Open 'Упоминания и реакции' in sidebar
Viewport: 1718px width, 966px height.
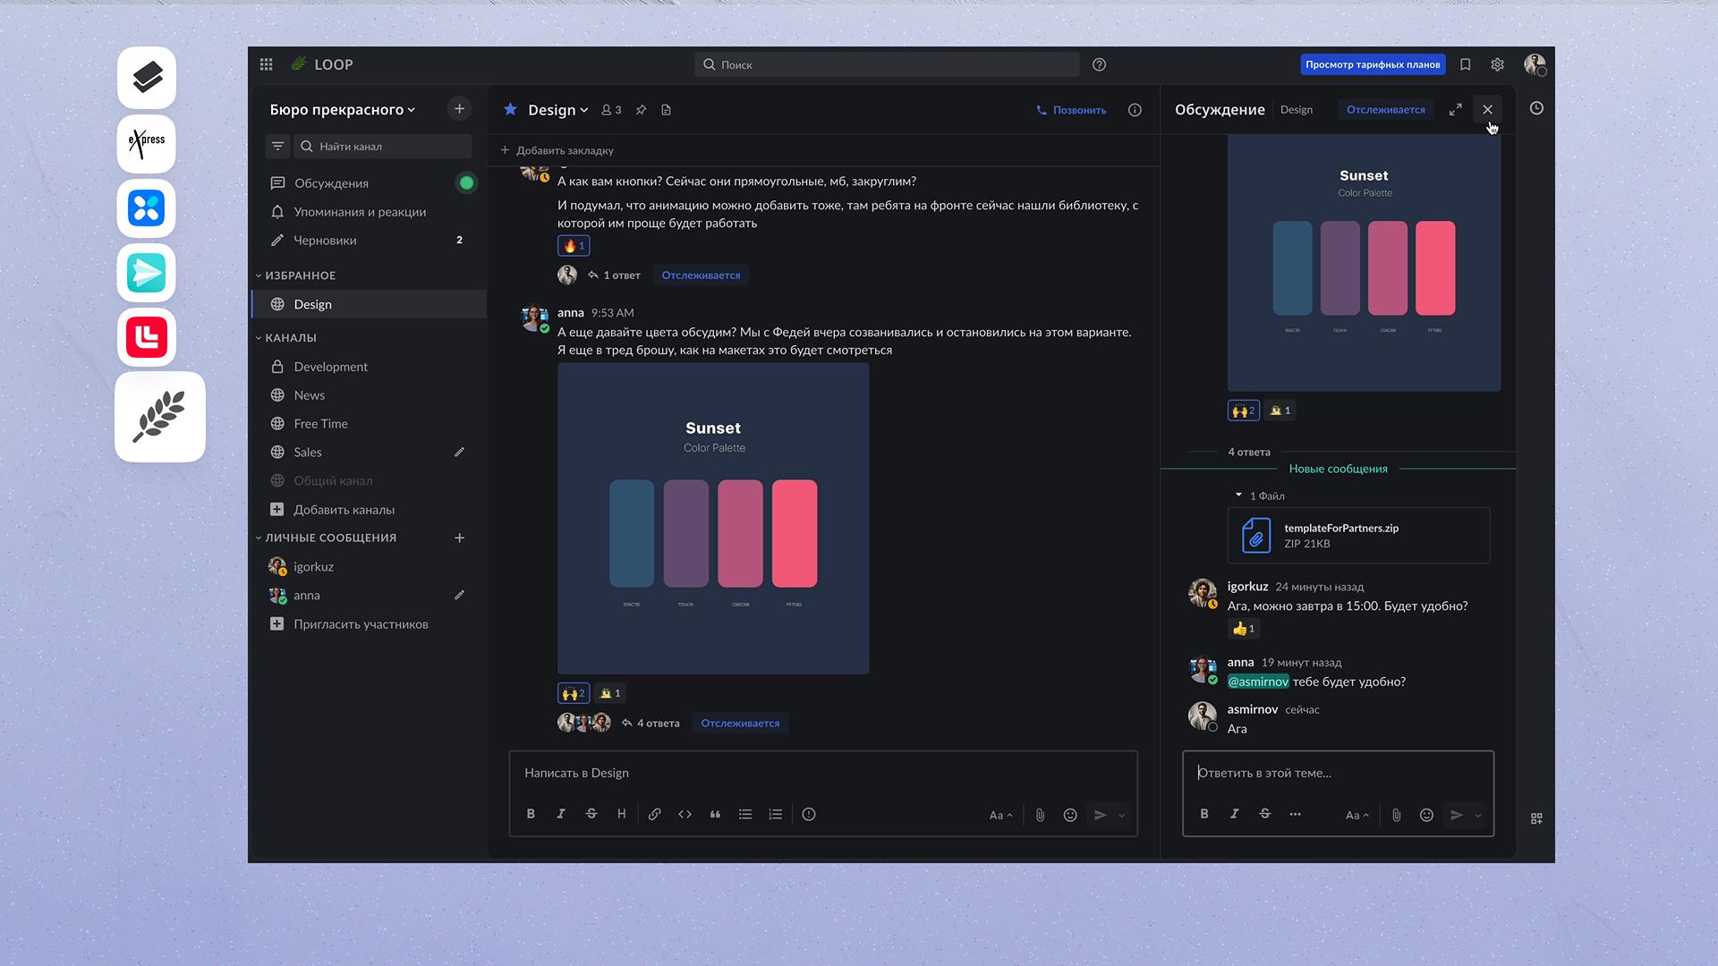(x=360, y=212)
